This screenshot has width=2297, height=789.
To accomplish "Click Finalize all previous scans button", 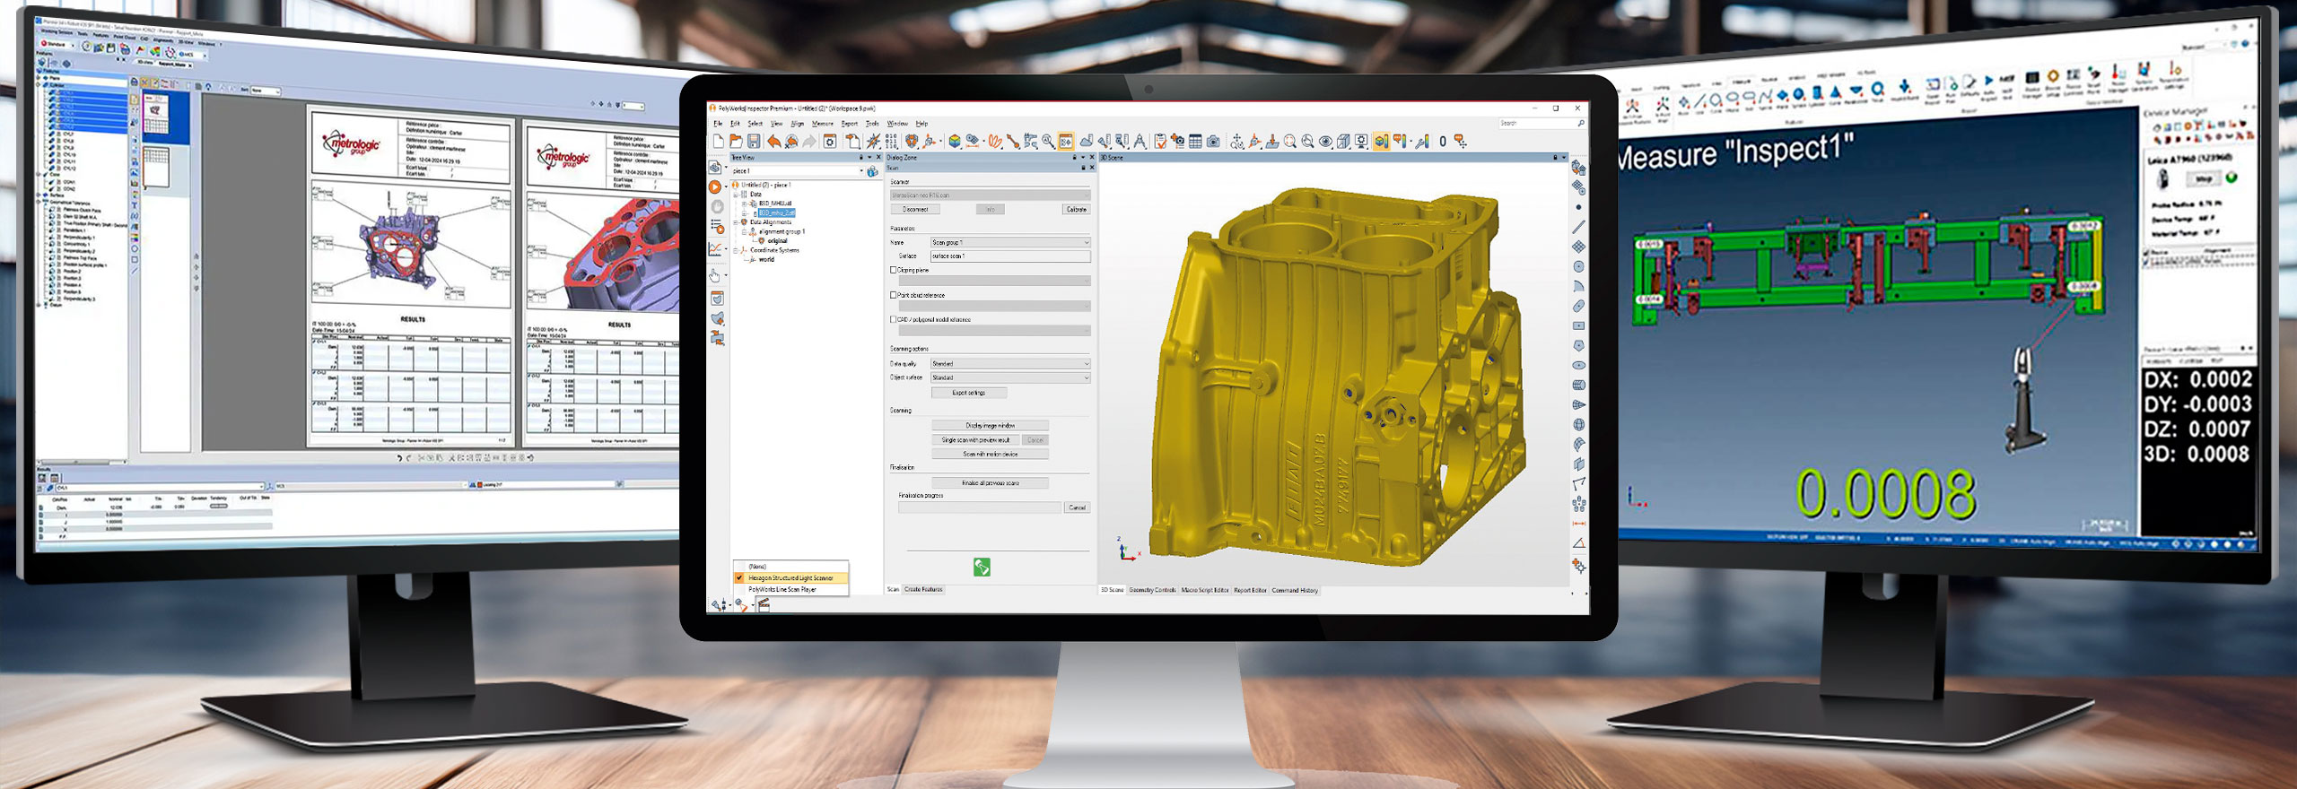I will point(991,482).
